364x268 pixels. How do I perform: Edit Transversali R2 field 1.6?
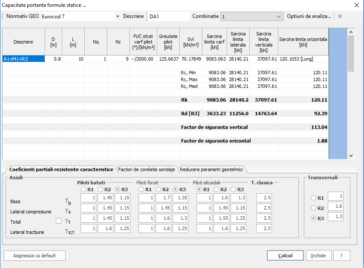point(336,206)
